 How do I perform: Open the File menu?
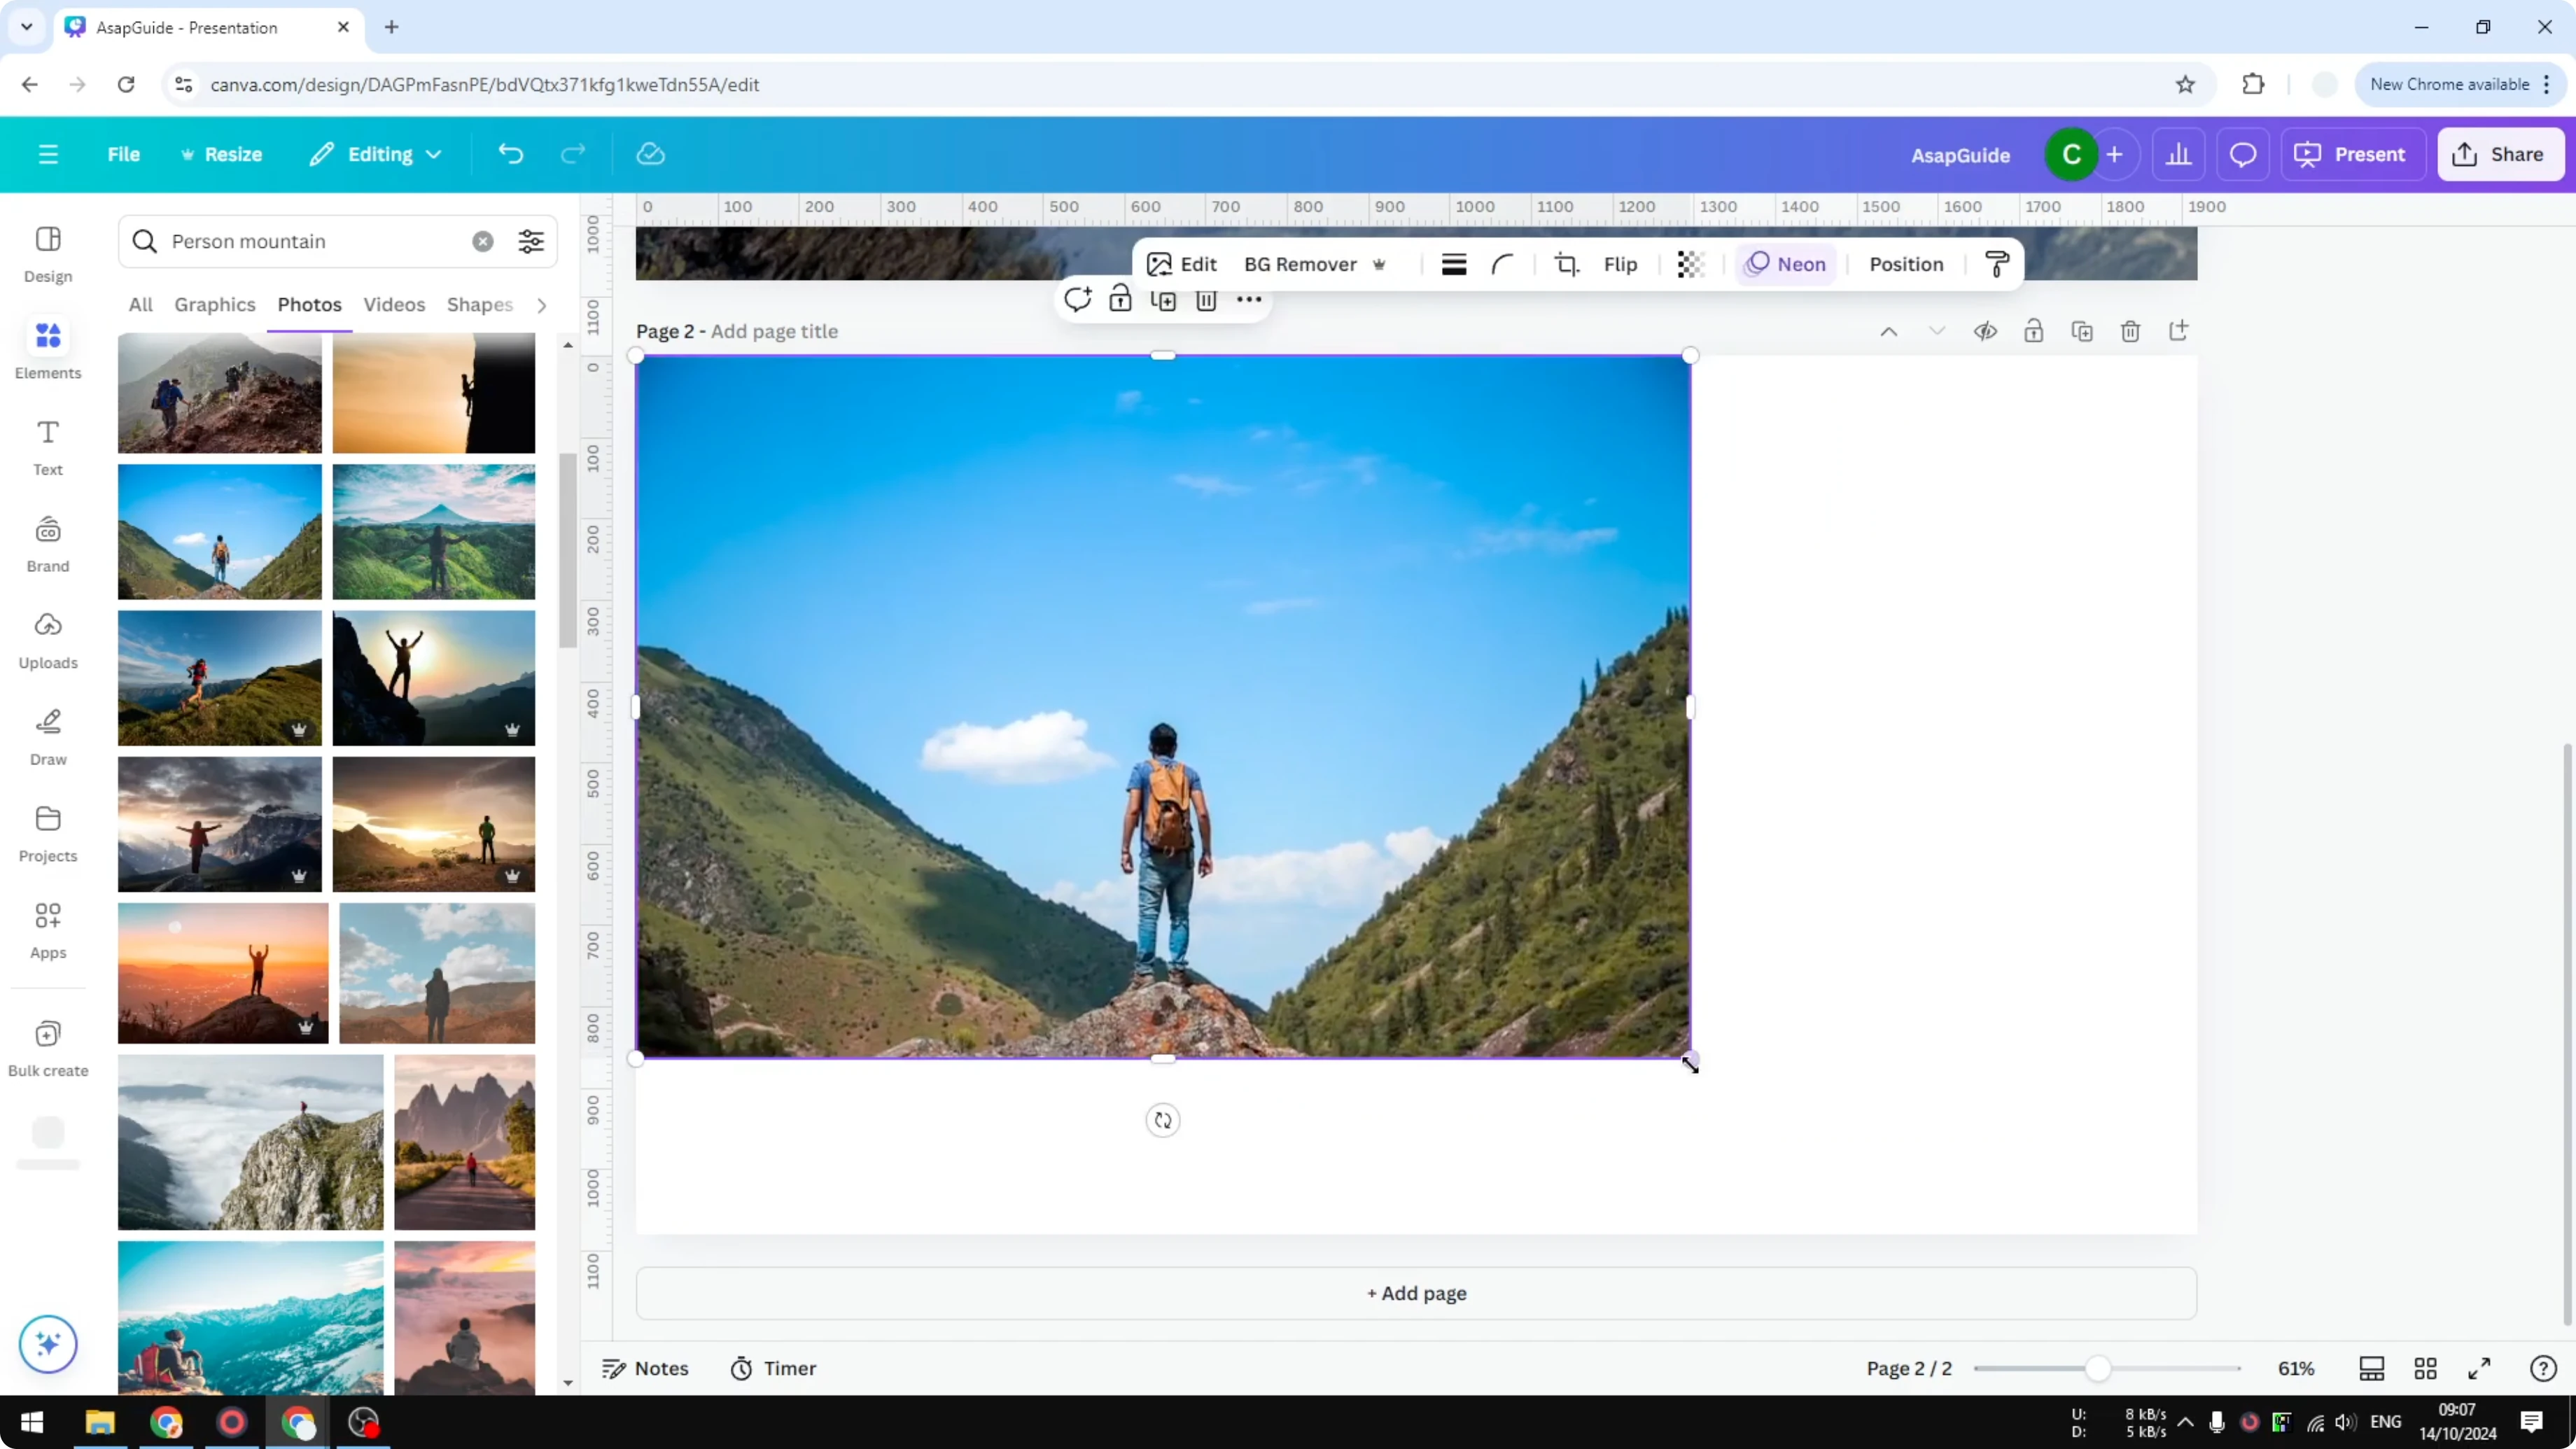coord(124,154)
